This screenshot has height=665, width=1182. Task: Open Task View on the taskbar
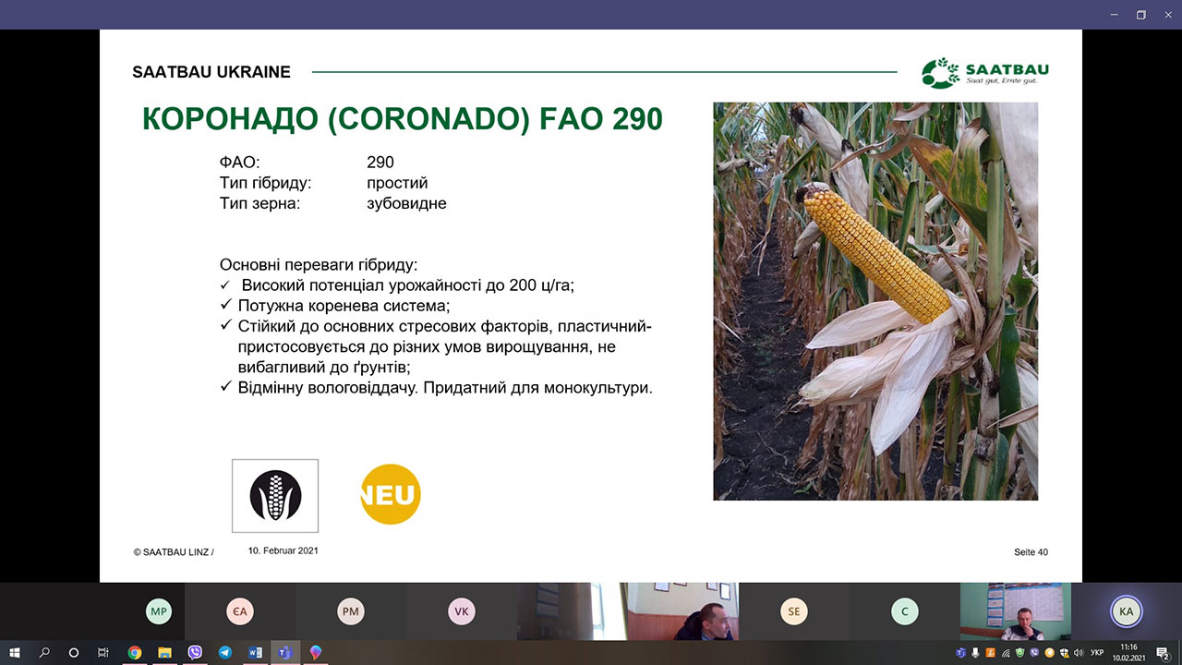click(103, 652)
